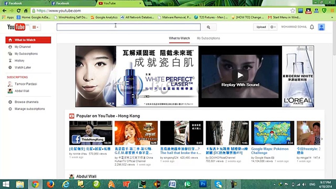Click the browser forward arrow
Image resolution: width=336 pixels, height=189 pixels.
(x=12, y=11)
